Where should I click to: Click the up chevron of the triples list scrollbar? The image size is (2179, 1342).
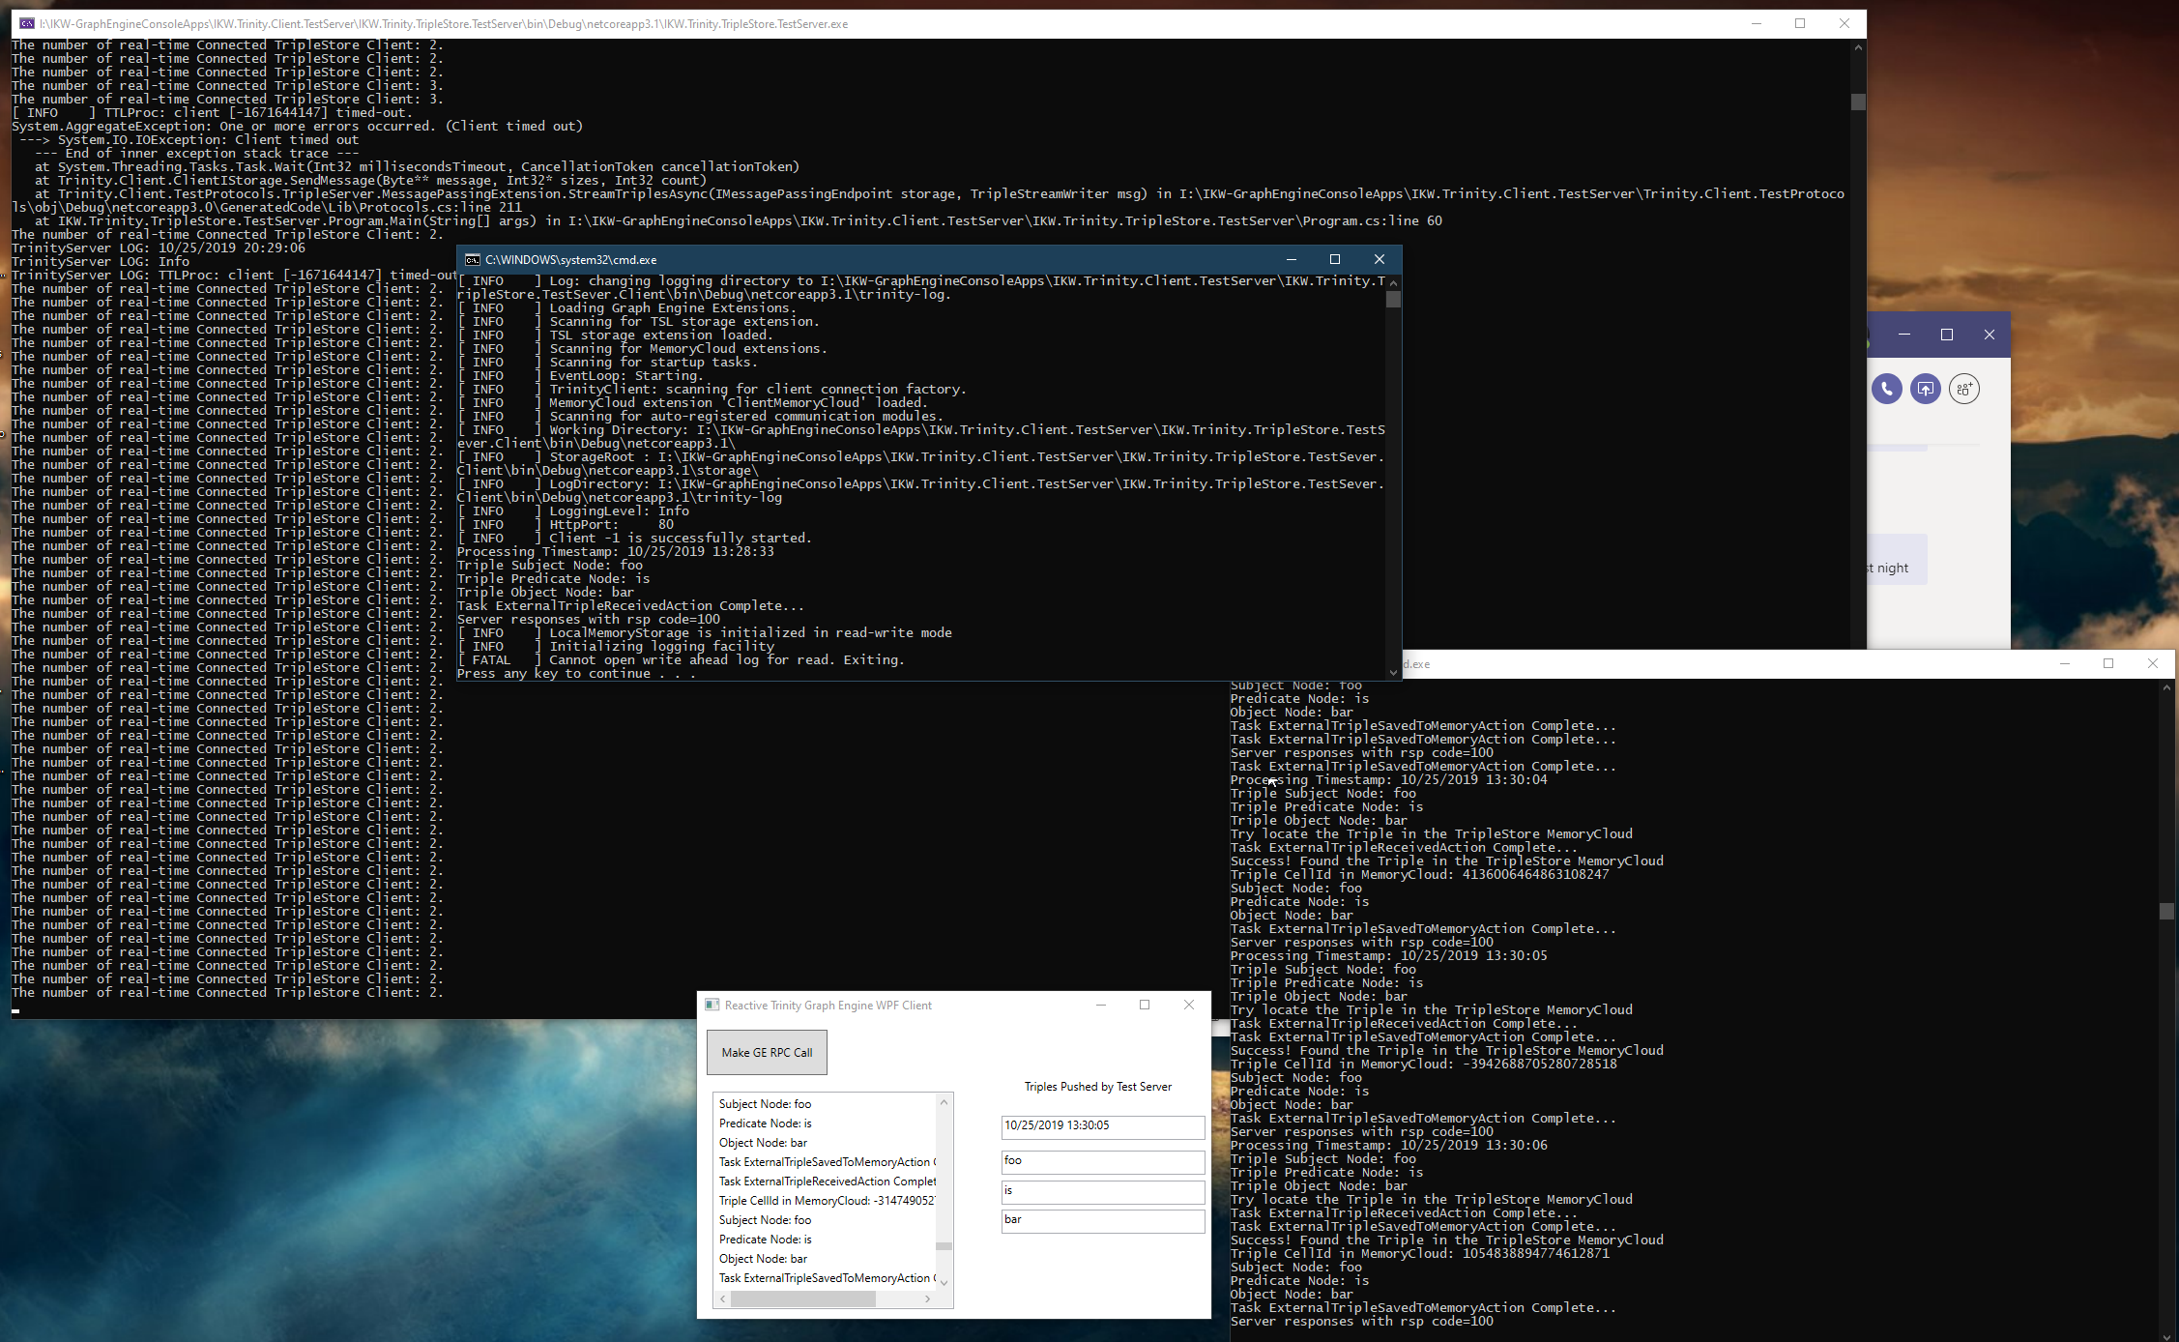click(x=944, y=1101)
